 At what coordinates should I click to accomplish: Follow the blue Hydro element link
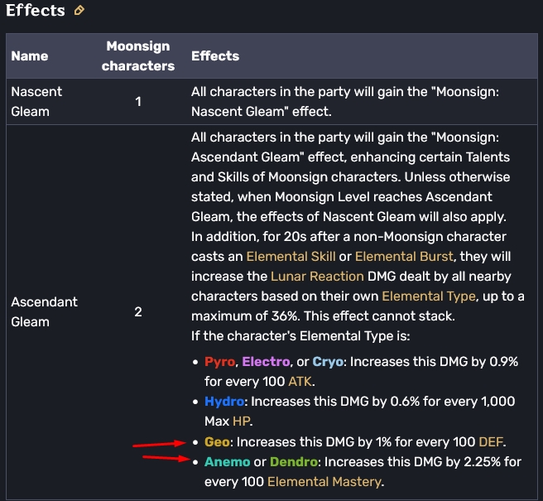coord(225,401)
